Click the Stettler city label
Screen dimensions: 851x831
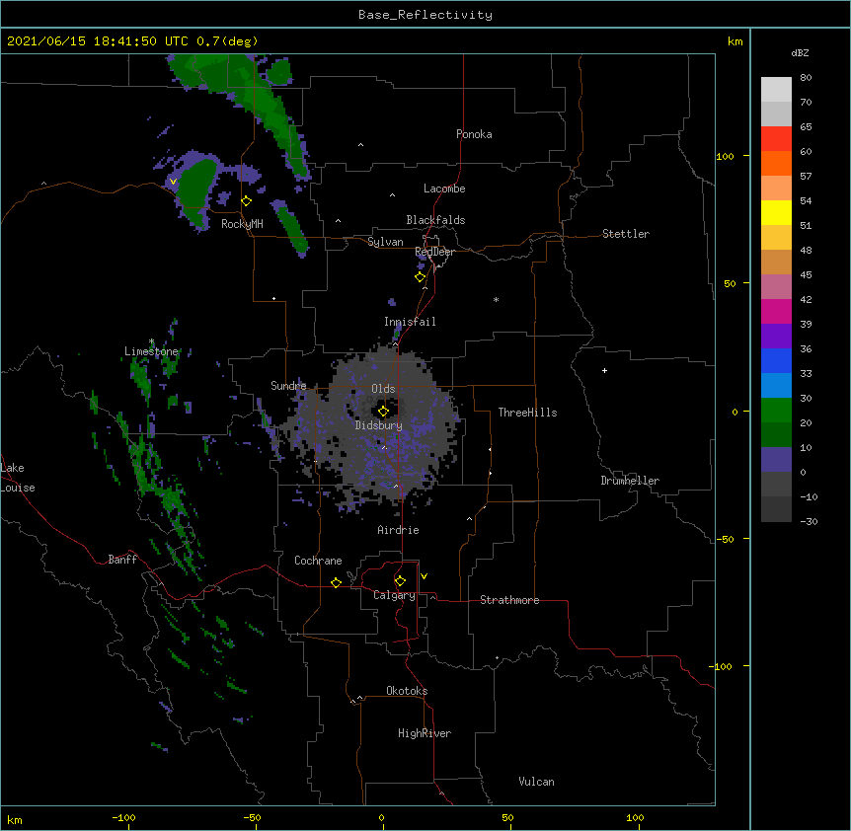click(626, 234)
